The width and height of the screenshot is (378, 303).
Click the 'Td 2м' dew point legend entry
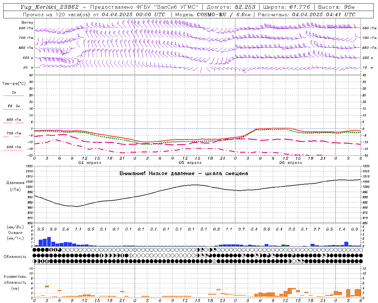point(14,106)
